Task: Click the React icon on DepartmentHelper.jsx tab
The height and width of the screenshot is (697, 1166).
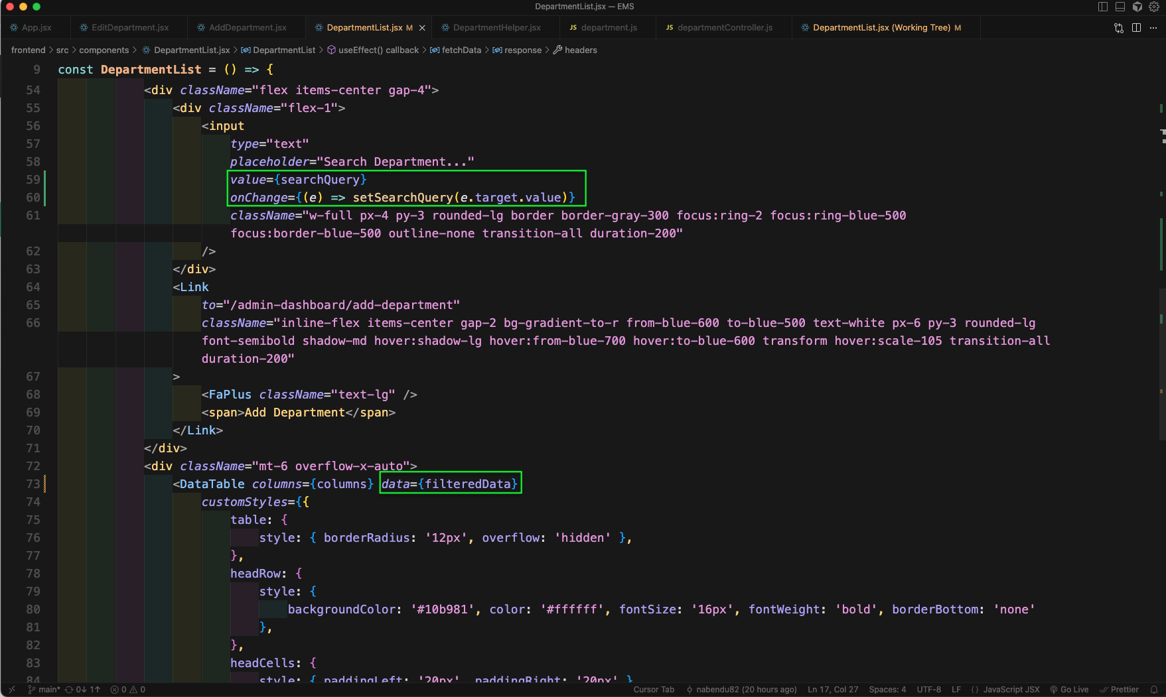Action: pos(445,28)
